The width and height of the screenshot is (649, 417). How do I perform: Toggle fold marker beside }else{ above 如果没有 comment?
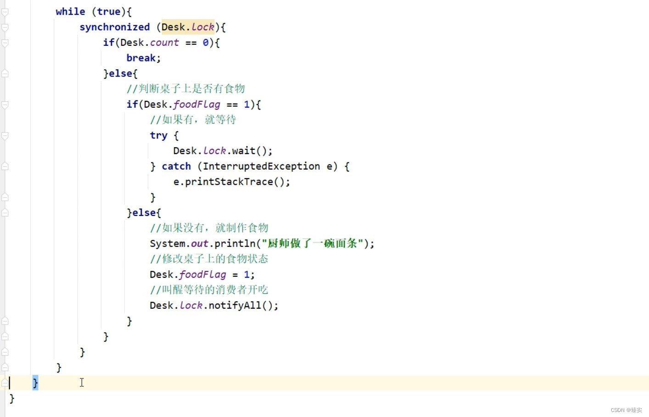(x=5, y=213)
